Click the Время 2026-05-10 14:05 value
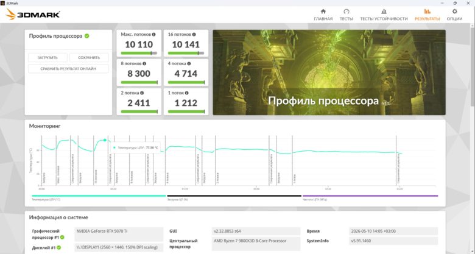 [393, 231]
